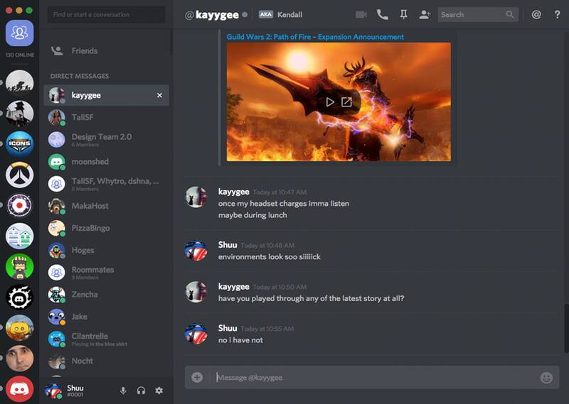Viewport: 569px width, 404px height.
Task: Open pinned messages
Action: pos(404,14)
